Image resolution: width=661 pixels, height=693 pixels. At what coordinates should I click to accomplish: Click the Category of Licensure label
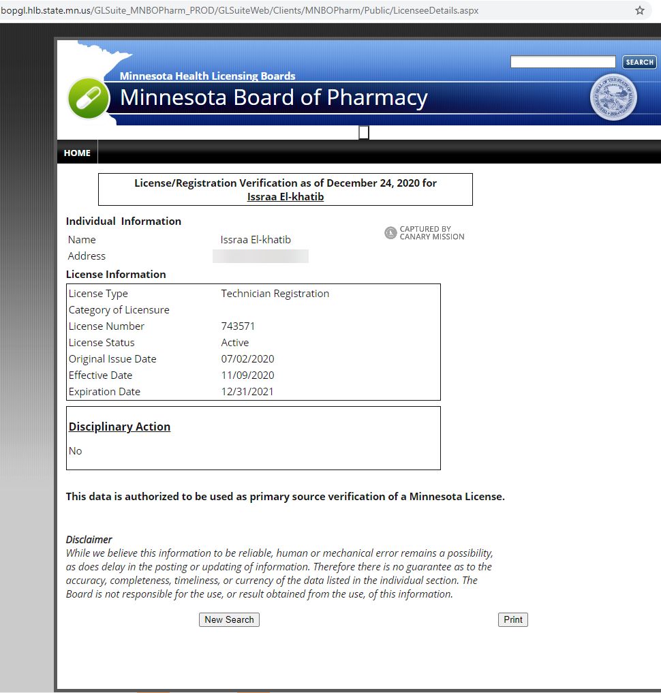pos(119,310)
